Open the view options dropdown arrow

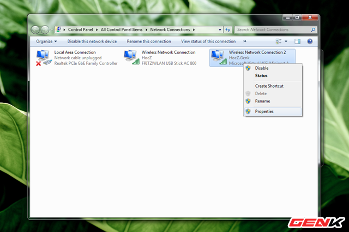coord(286,41)
